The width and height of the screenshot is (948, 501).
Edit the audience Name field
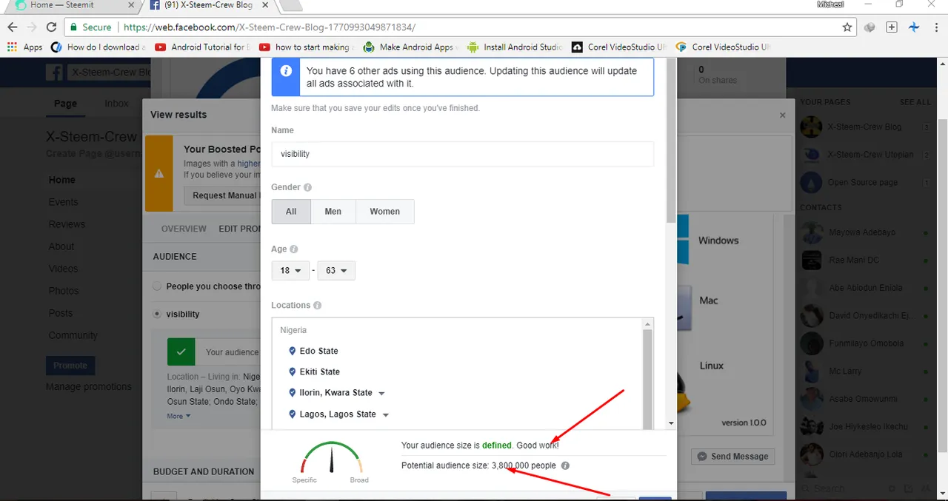click(x=462, y=154)
